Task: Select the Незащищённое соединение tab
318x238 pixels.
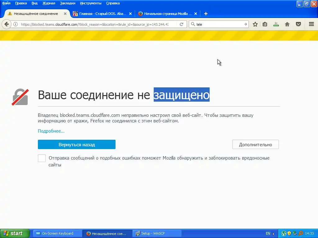Action: tap(36, 14)
